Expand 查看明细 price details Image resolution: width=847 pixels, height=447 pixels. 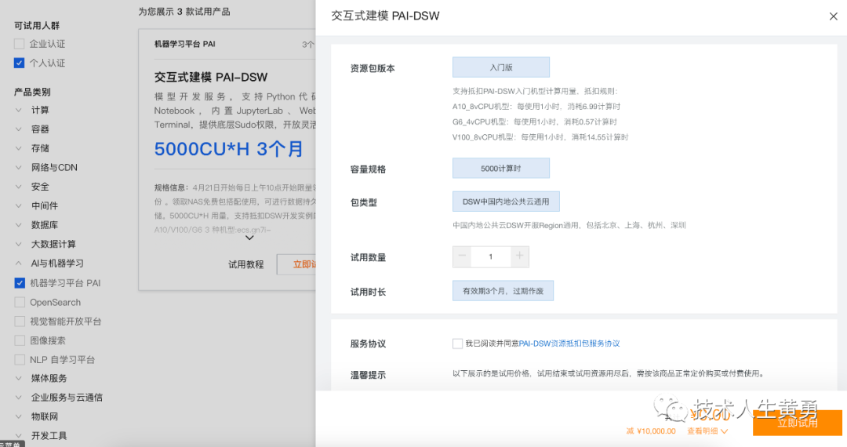coord(707,431)
